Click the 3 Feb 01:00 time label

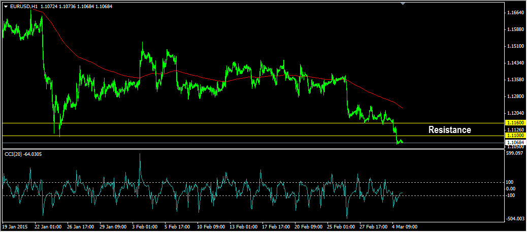tap(144, 227)
